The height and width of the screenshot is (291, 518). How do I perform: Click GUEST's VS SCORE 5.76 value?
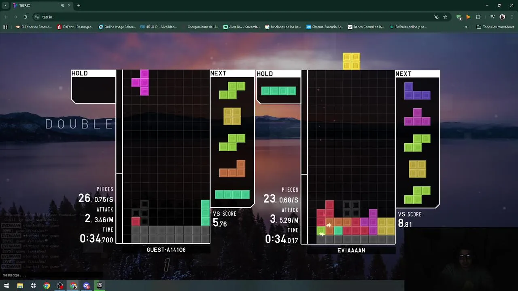[220, 223]
